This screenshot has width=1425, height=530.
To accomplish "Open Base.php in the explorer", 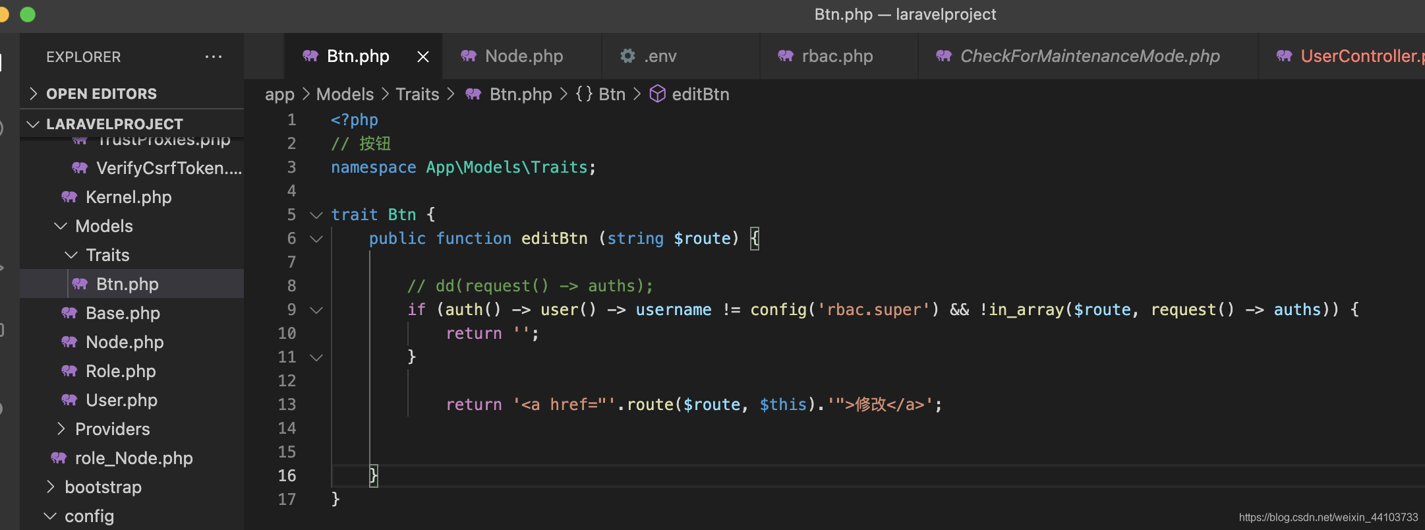I will click(x=132, y=313).
